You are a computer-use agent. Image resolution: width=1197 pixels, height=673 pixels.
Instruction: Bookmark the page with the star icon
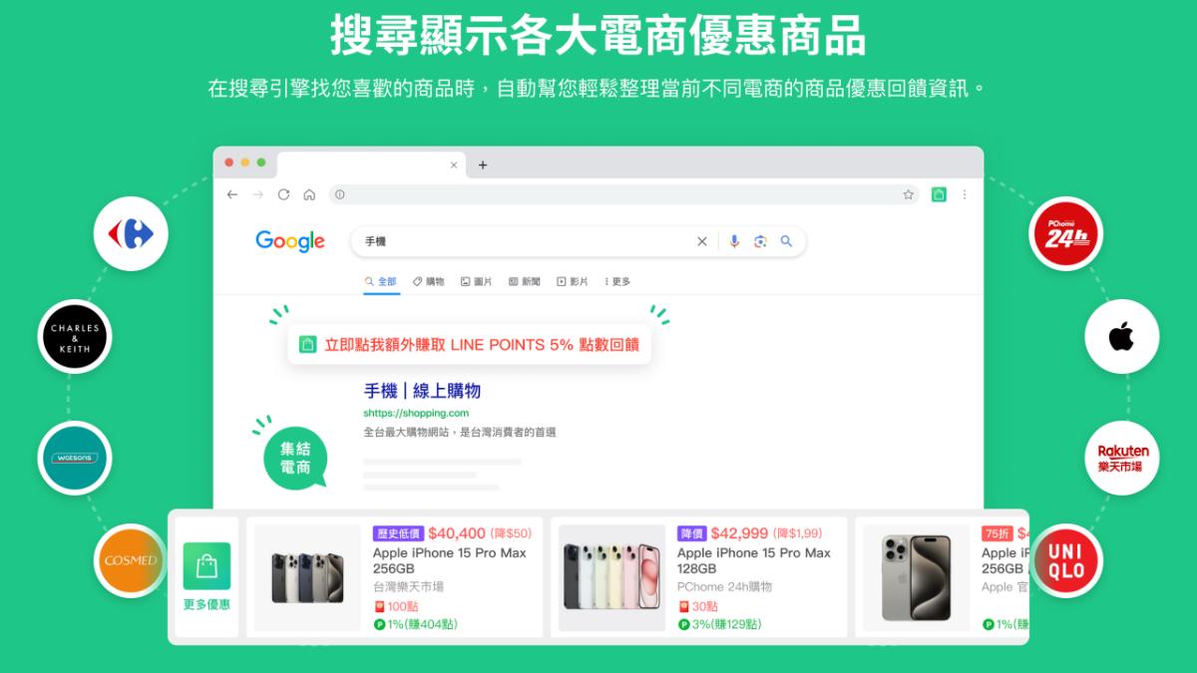click(x=908, y=194)
